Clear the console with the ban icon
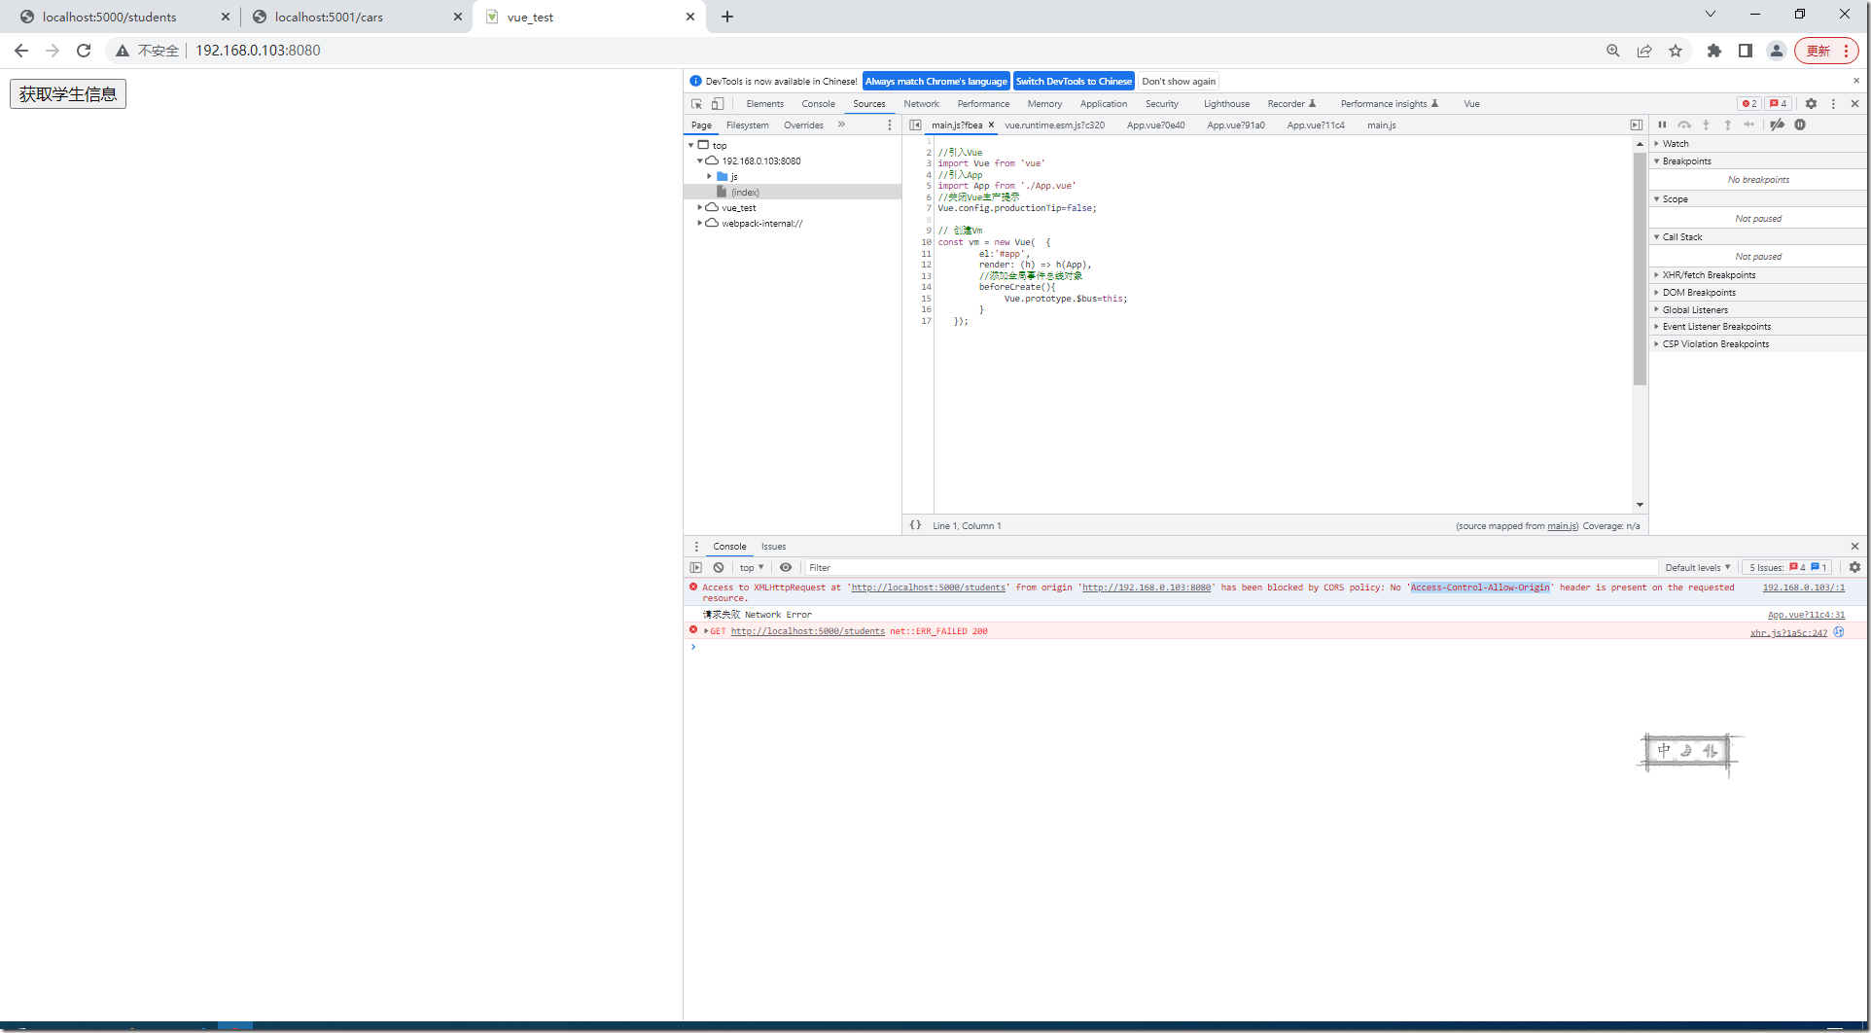Screen dimensions: 1871x1033 pos(719,567)
